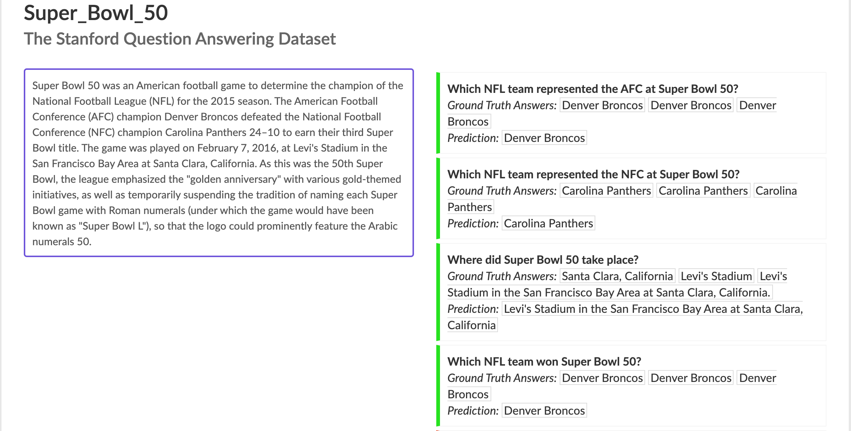This screenshot has width=851, height=431.
Task: Click the Carolina Panthers prediction box
Action: pos(548,223)
